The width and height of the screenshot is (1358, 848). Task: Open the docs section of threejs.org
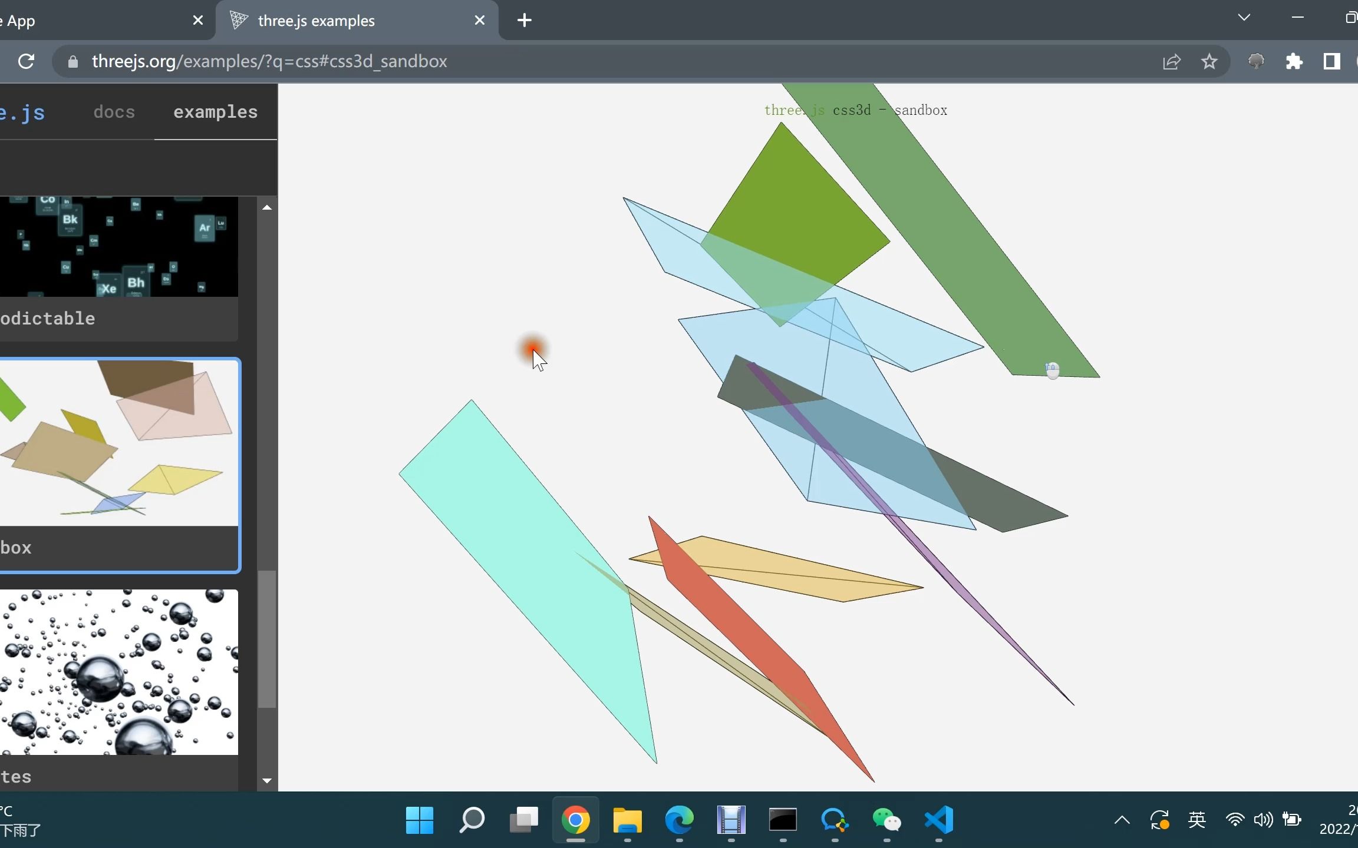(x=114, y=112)
